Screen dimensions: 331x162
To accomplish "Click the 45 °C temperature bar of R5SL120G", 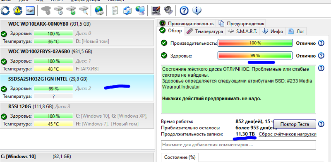I will [x=53, y=124].
